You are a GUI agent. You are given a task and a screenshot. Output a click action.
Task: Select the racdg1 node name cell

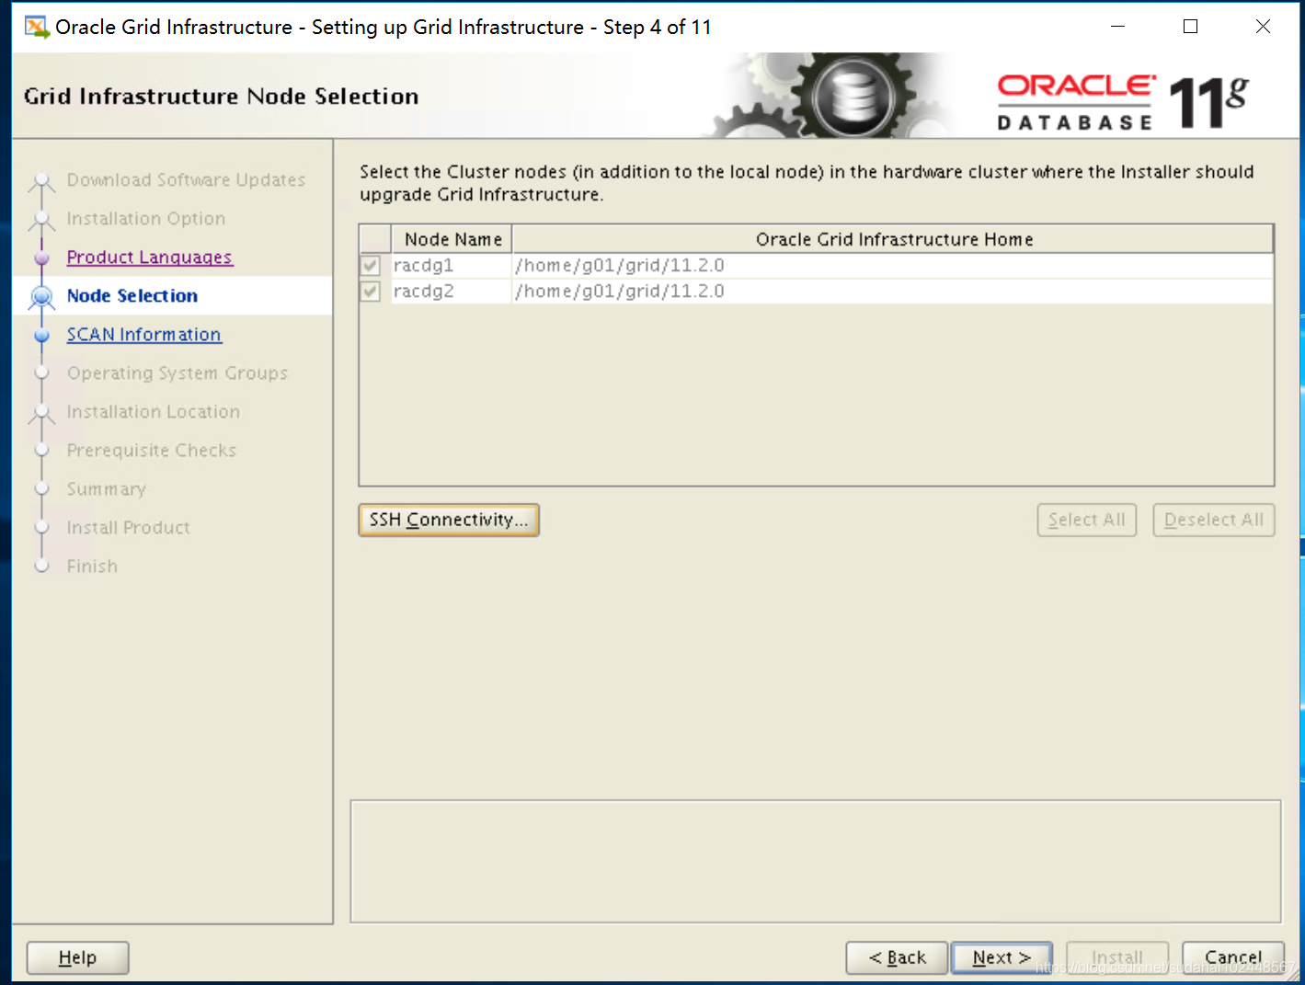pyautogui.click(x=452, y=266)
